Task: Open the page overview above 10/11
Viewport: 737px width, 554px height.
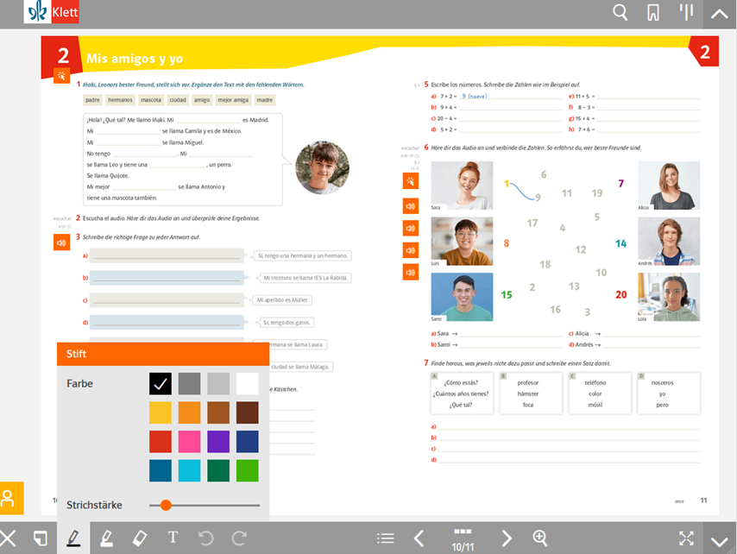Action: point(463,532)
